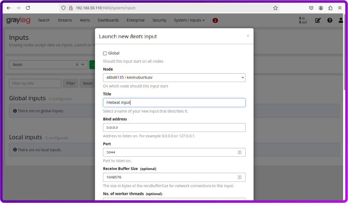Expand the System / Inputs menu

(x=189, y=20)
